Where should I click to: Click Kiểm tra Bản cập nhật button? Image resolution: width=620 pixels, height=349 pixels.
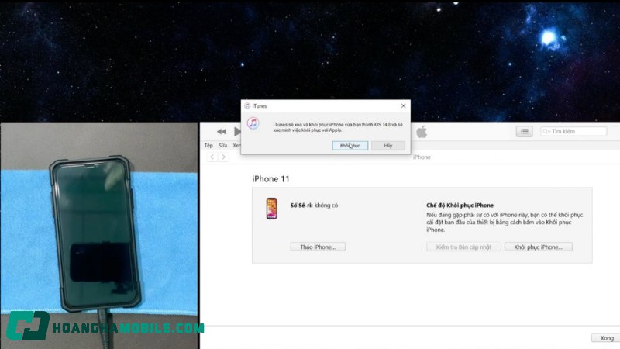coord(463,247)
